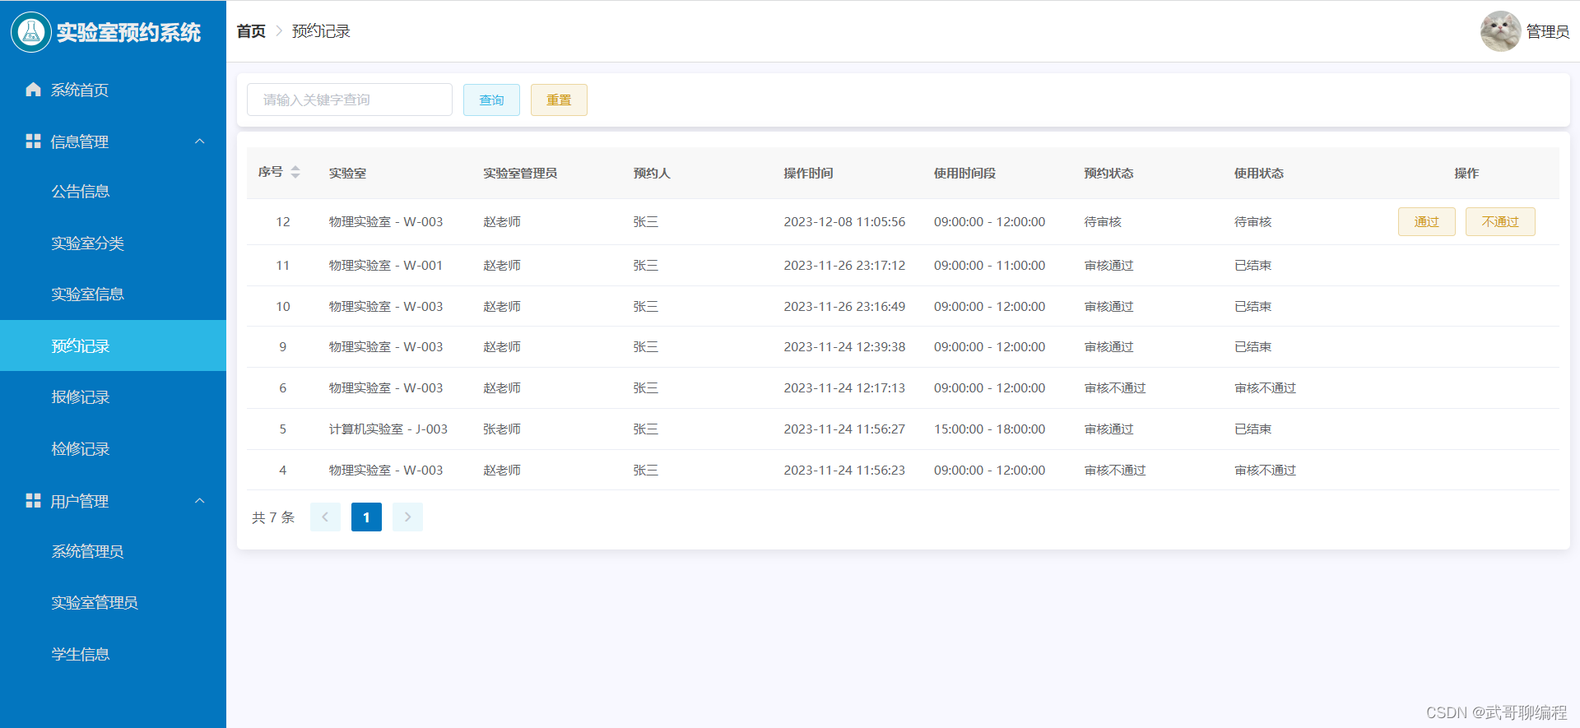Click 物理实验室 - W-001 cell
This screenshot has height=728, width=1580.
tap(386, 265)
